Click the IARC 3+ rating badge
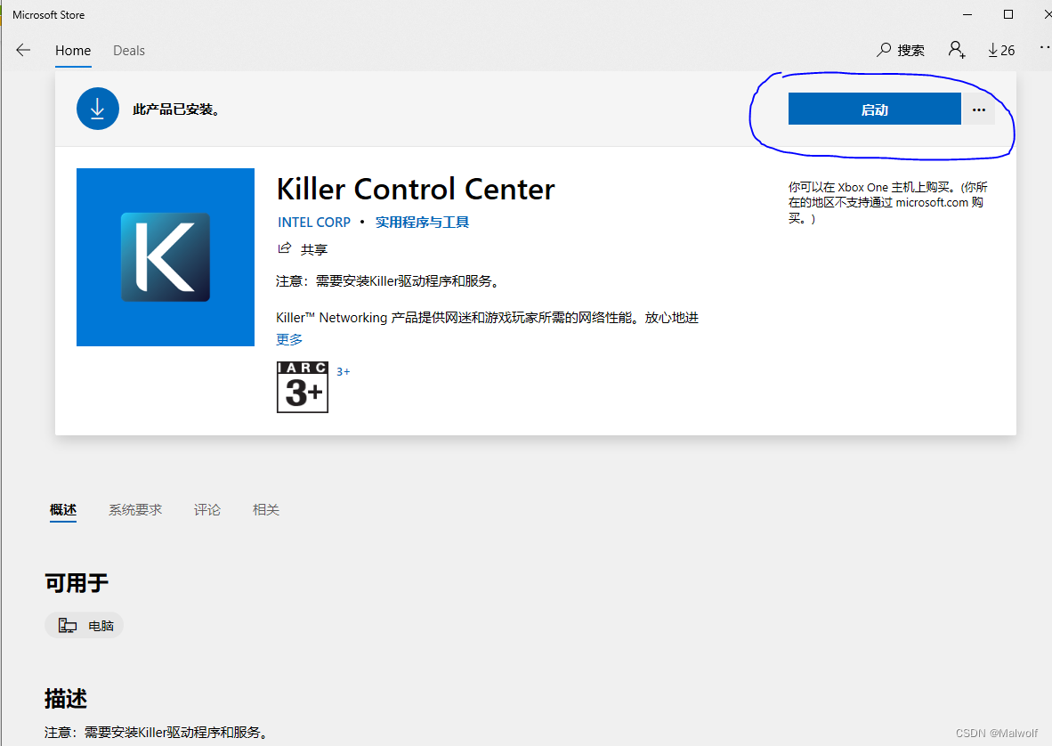Viewport: 1052px width, 746px height. 303,387
